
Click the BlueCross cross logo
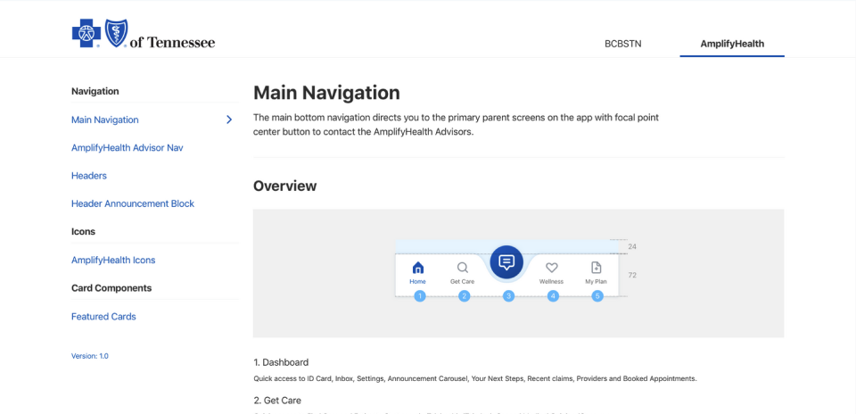[86, 33]
